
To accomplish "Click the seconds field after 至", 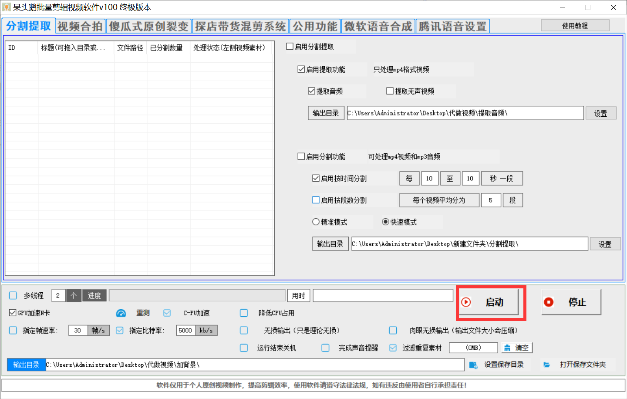I will (470, 178).
